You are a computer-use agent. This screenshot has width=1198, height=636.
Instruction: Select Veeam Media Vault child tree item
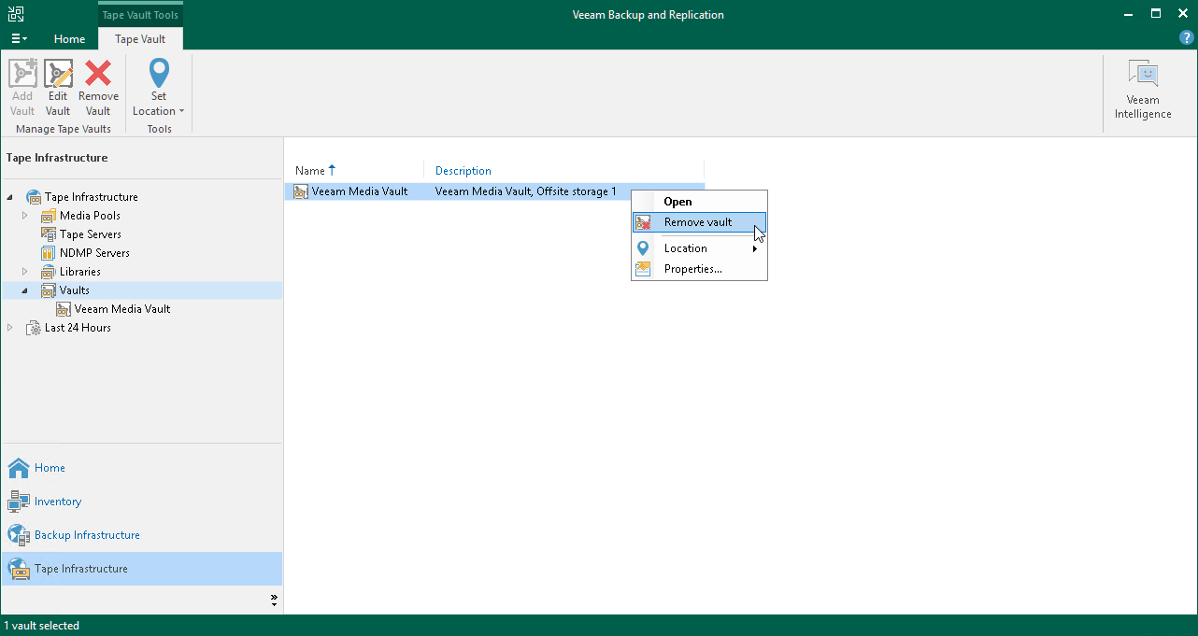pos(122,309)
